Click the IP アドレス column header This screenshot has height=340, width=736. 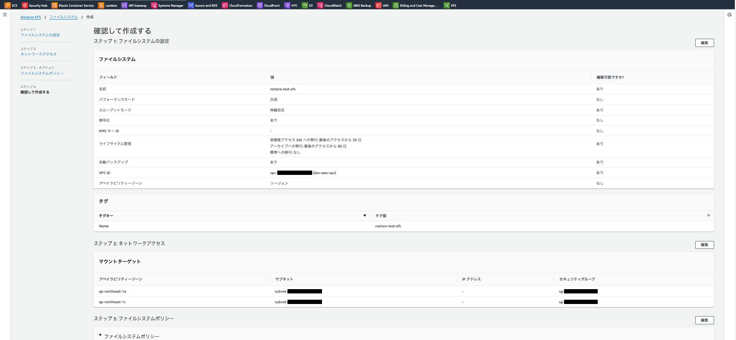(471, 279)
